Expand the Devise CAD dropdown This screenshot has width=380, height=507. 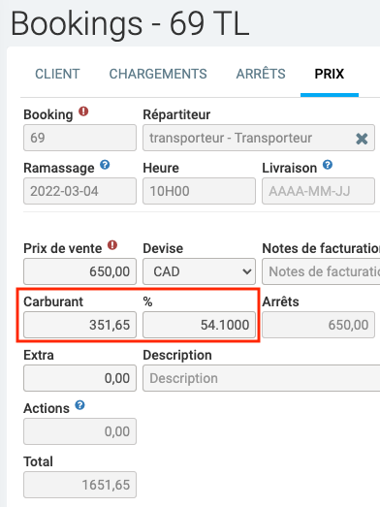(x=200, y=271)
